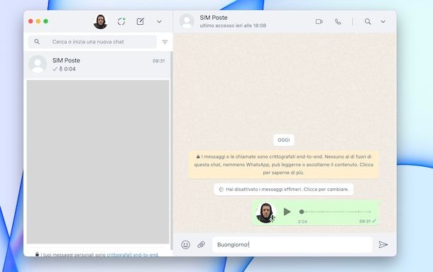Click the message field containing Buongiorno!
The height and width of the screenshot is (272, 433).
pyautogui.click(x=292, y=244)
